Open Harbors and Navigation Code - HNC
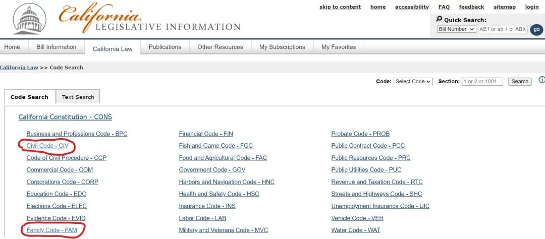Viewport: 545px width, 239px height. coord(227,182)
